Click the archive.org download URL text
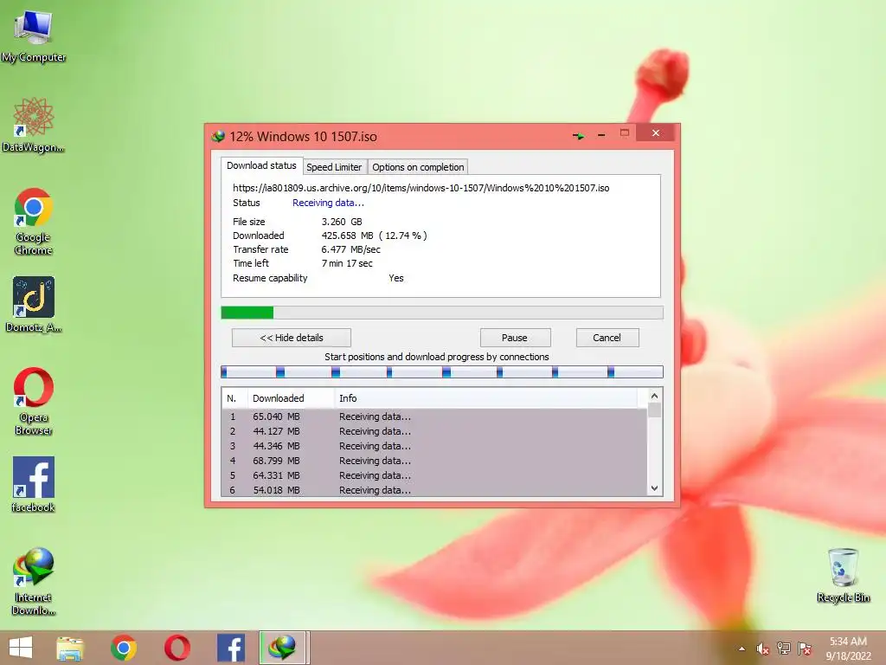 [421, 188]
